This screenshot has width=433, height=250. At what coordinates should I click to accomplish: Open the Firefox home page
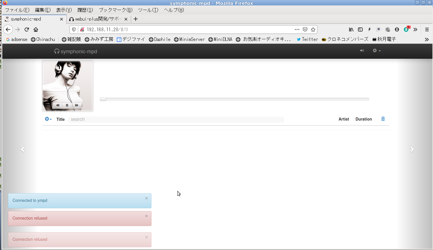[36, 29]
